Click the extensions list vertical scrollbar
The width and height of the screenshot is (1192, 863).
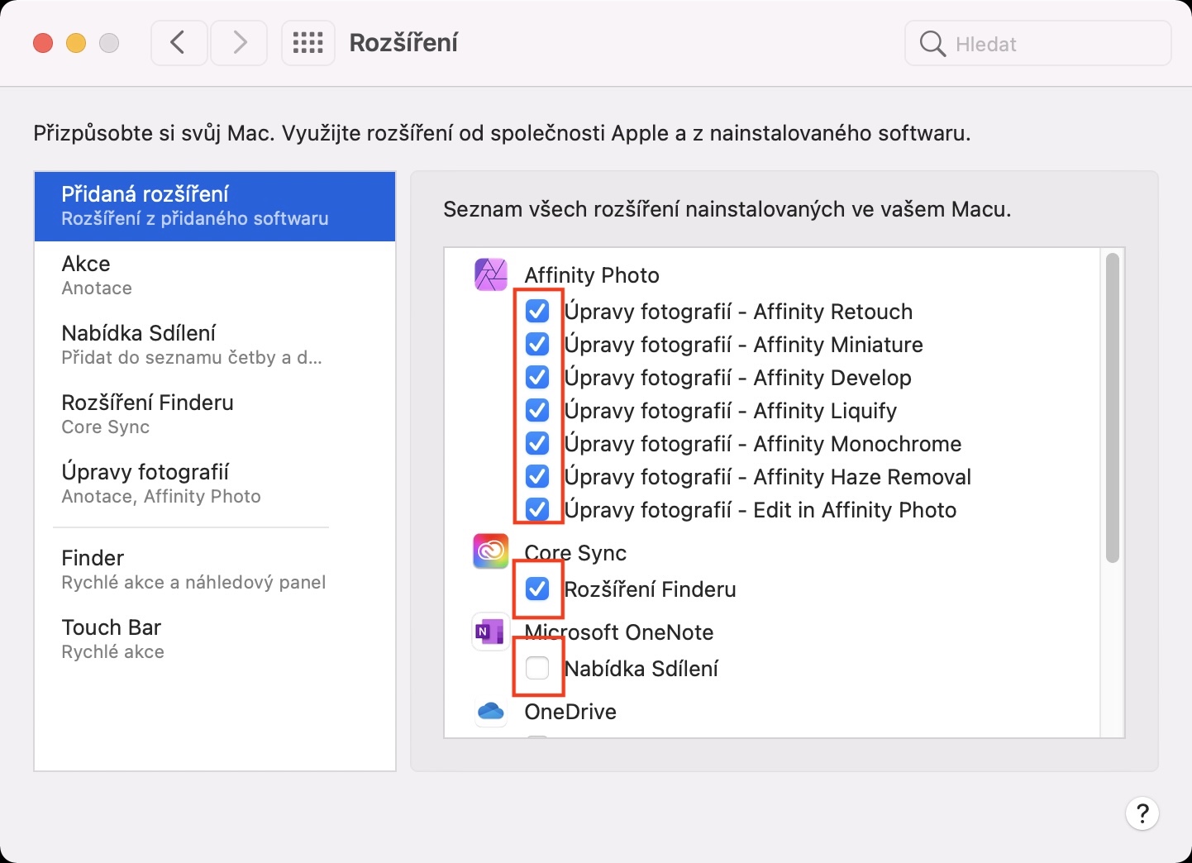(1113, 408)
